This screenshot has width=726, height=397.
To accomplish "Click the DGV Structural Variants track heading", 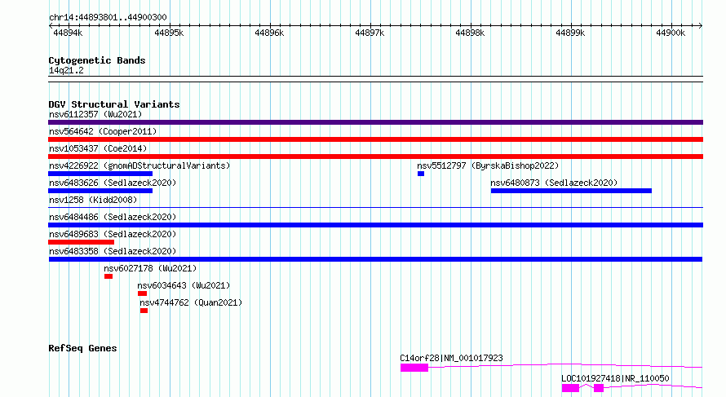I will 114,104.
